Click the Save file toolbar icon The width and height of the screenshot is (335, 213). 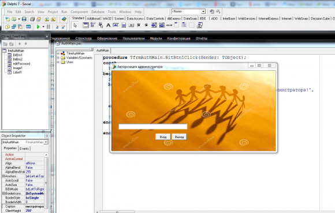24,19
